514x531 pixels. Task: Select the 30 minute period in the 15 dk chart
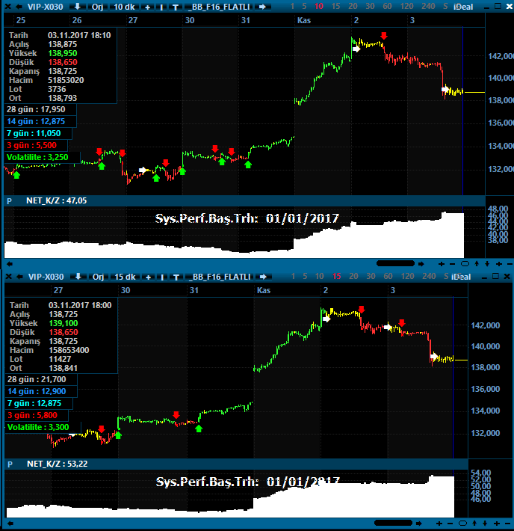(371, 276)
